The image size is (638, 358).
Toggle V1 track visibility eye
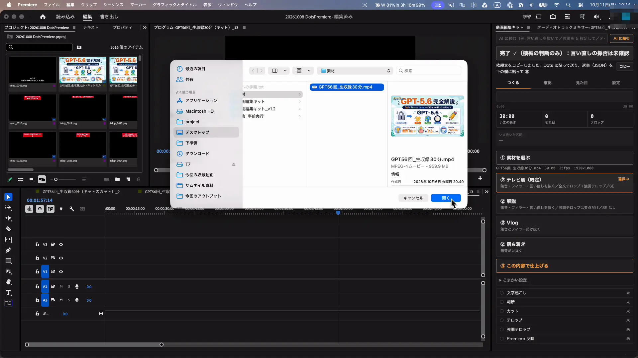pos(61,272)
